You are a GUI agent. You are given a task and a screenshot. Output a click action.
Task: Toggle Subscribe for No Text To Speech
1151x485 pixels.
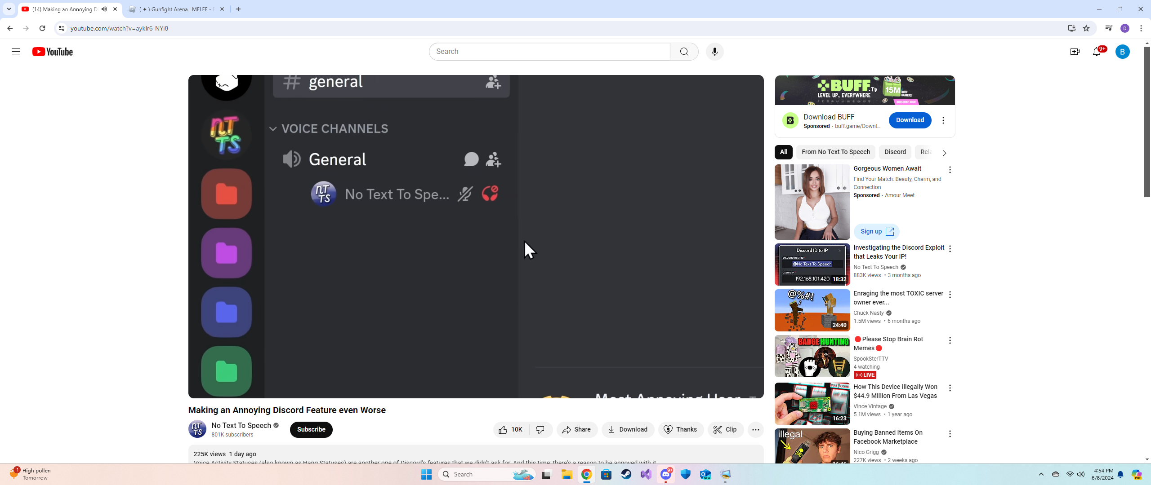(x=311, y=430)
